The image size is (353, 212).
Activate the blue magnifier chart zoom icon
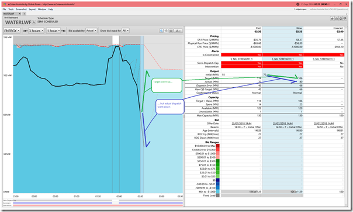(x=161, y=30)
